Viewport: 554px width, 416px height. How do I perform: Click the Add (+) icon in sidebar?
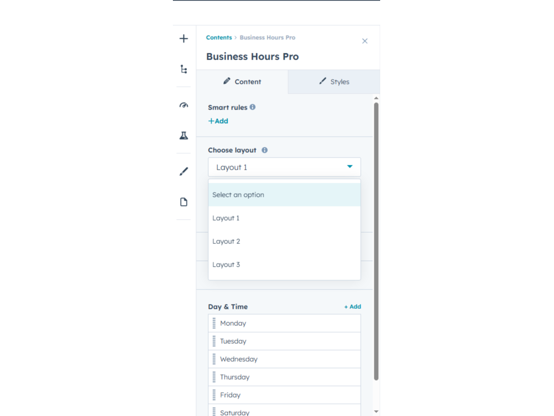(184, 39)
